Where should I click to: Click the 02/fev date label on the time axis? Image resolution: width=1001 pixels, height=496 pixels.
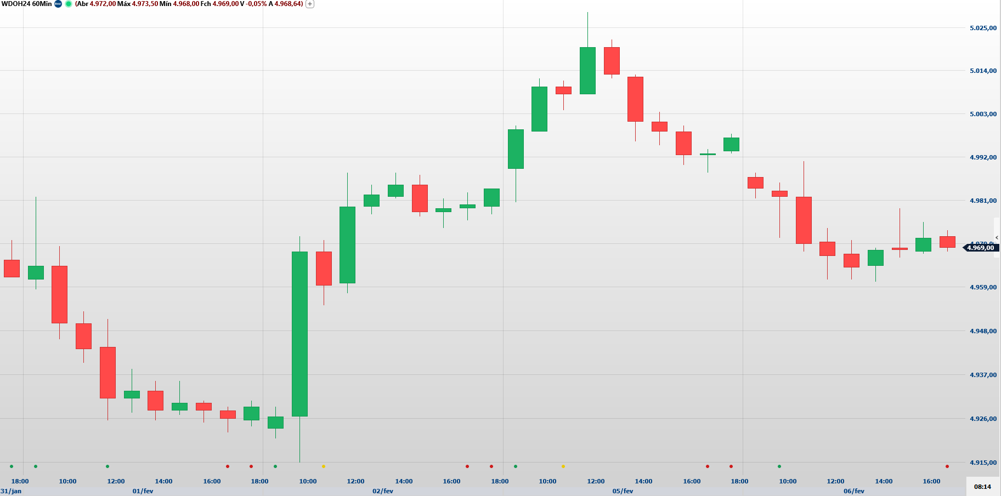[x=383, y=491]
